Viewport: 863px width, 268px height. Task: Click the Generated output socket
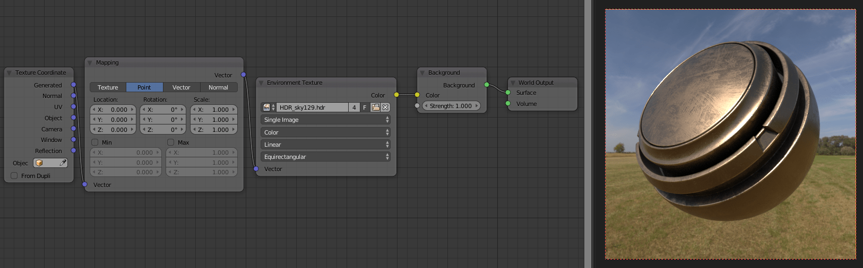coord(74,85)
